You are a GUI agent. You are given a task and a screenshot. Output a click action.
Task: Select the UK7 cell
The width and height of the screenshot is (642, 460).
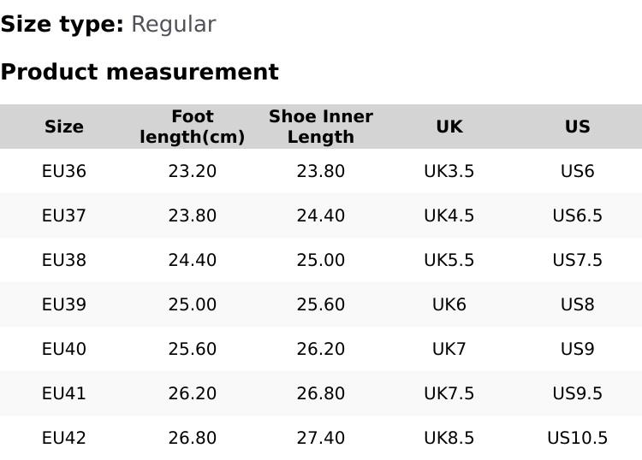click(449, 349)
